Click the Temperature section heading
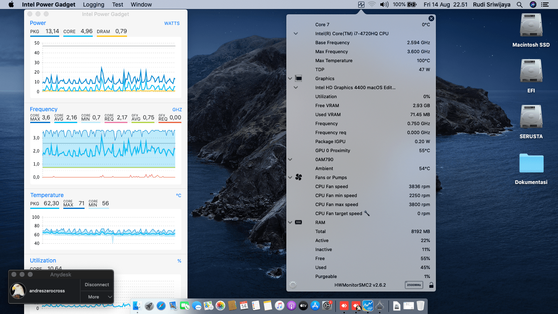The height and width of the screenshot is (314, 558). (47, 195)
